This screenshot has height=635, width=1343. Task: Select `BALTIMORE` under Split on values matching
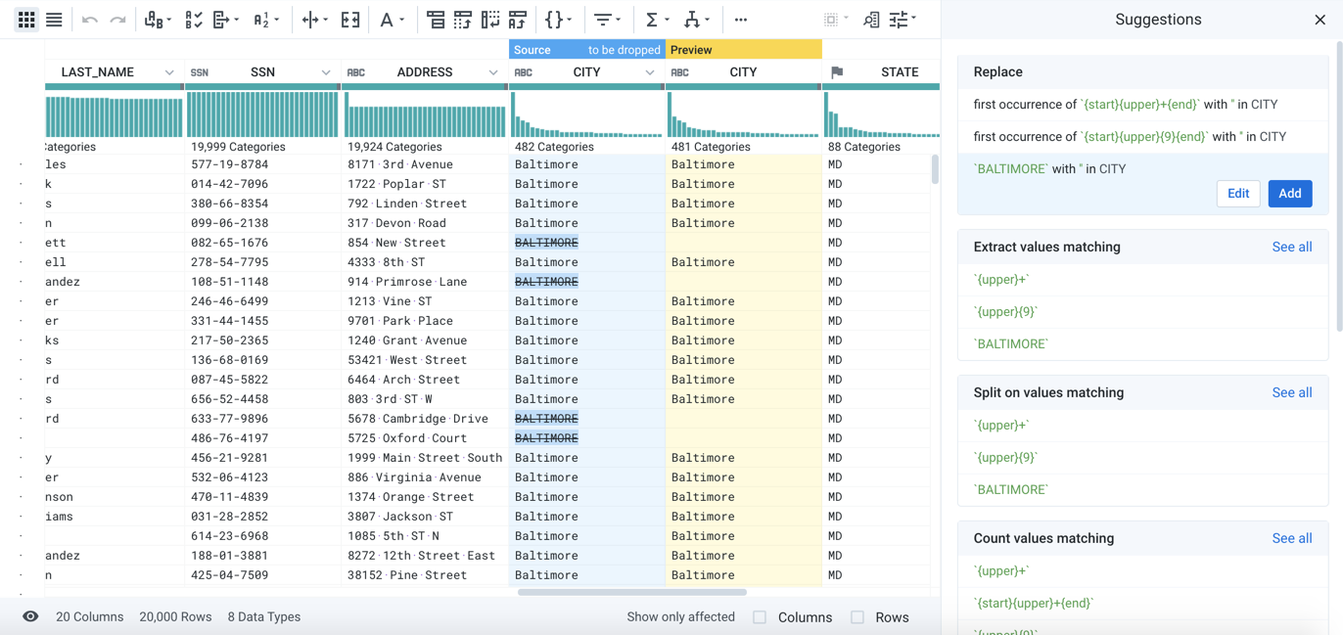[1142, 490]
